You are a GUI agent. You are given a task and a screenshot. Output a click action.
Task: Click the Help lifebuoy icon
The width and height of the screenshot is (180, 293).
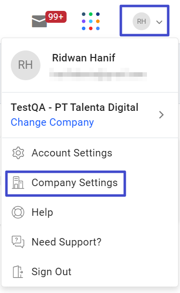[18, 212]
